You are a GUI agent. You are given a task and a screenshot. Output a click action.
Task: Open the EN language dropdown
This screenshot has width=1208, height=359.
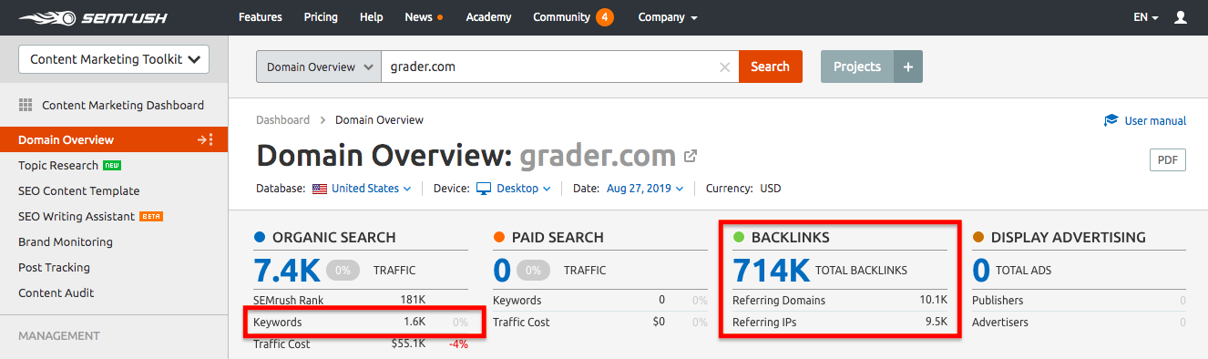coord(1146,17)
